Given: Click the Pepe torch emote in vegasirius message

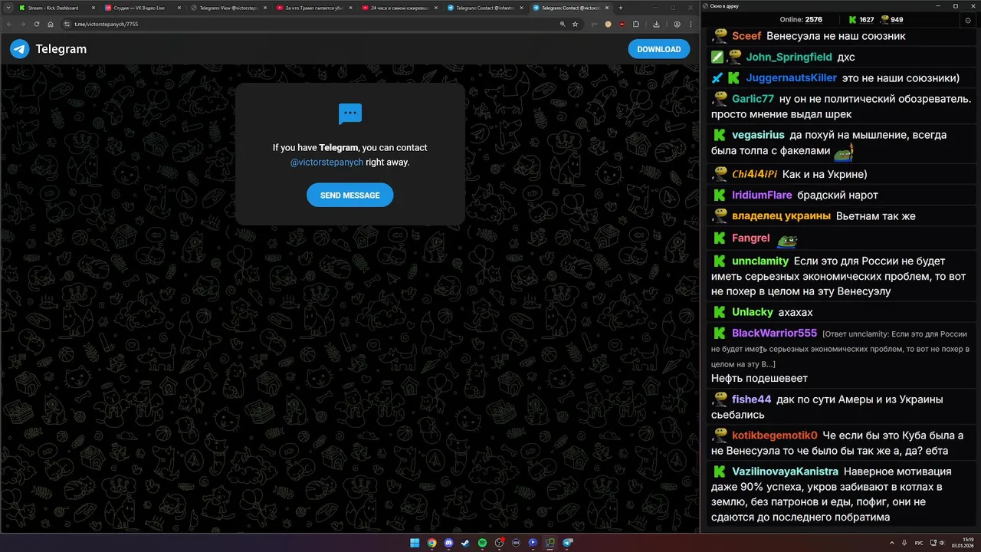Looking at the screenshot, I should click(x=844, y=150).
